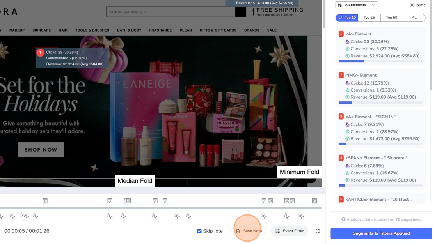Click the revenue dollar icon in IMG Element card

347,97
